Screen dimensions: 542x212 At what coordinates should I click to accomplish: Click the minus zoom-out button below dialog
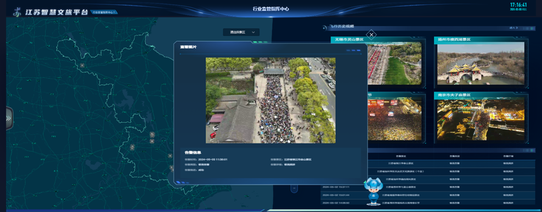pyautogui.click(x=294, y=189)
